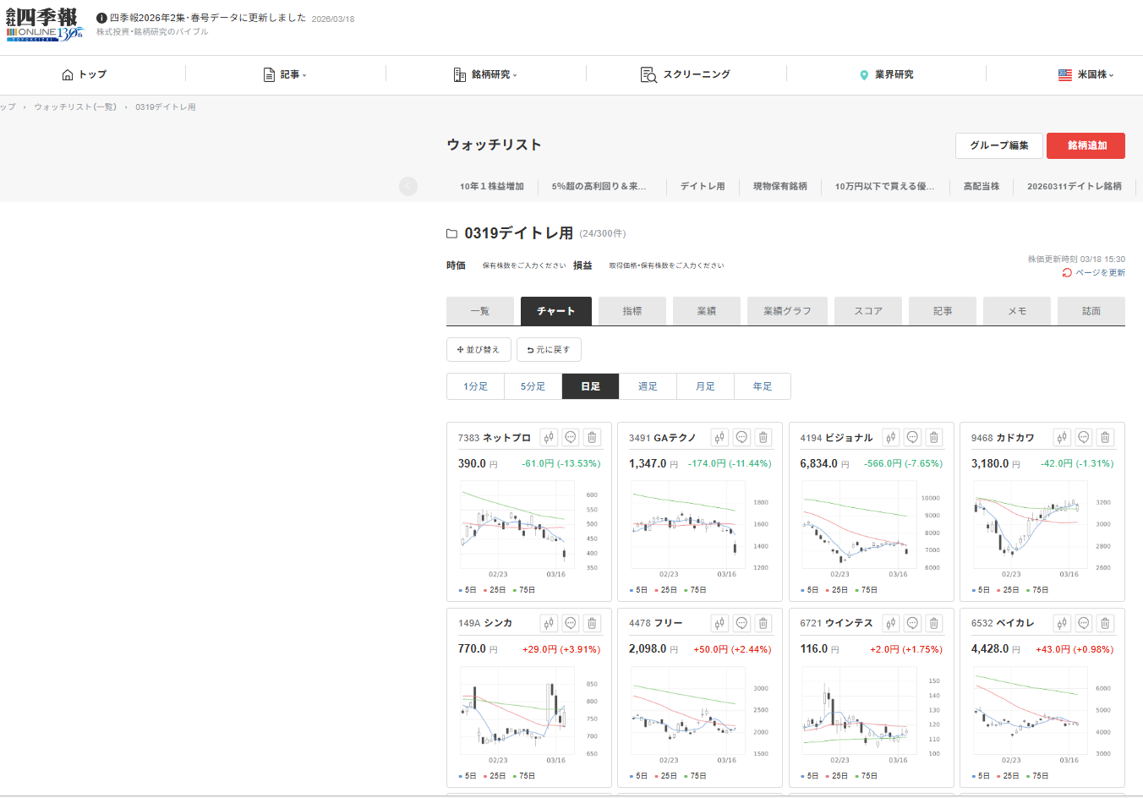Click the memo bubble icon for GAテクノ

tap(741, 437)
